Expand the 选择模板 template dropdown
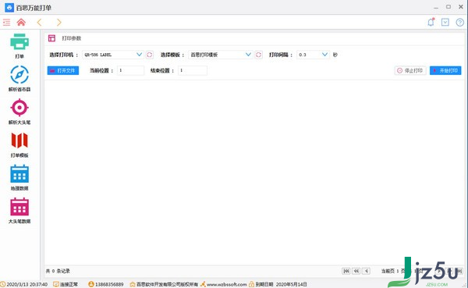The height and width of the screenshot is (288, 468). point(221,55)
